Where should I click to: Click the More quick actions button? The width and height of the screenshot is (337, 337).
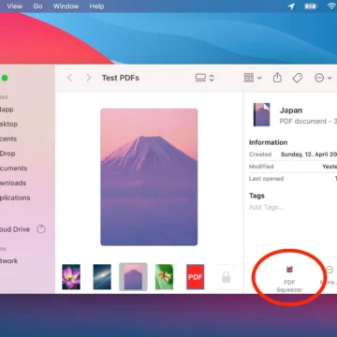pyautogui.click(x=330, y=275)
